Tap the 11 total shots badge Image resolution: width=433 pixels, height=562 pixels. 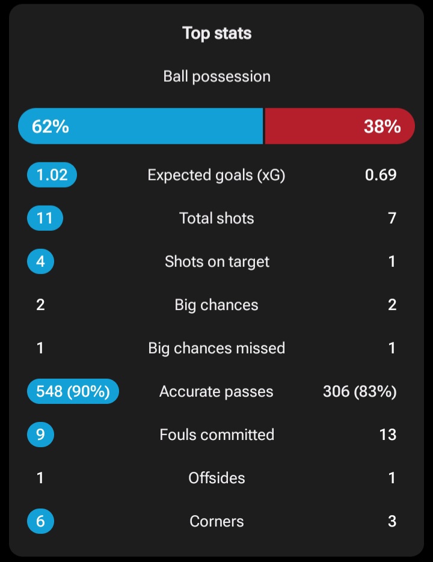pyautogui.click(x=45, y=218)
